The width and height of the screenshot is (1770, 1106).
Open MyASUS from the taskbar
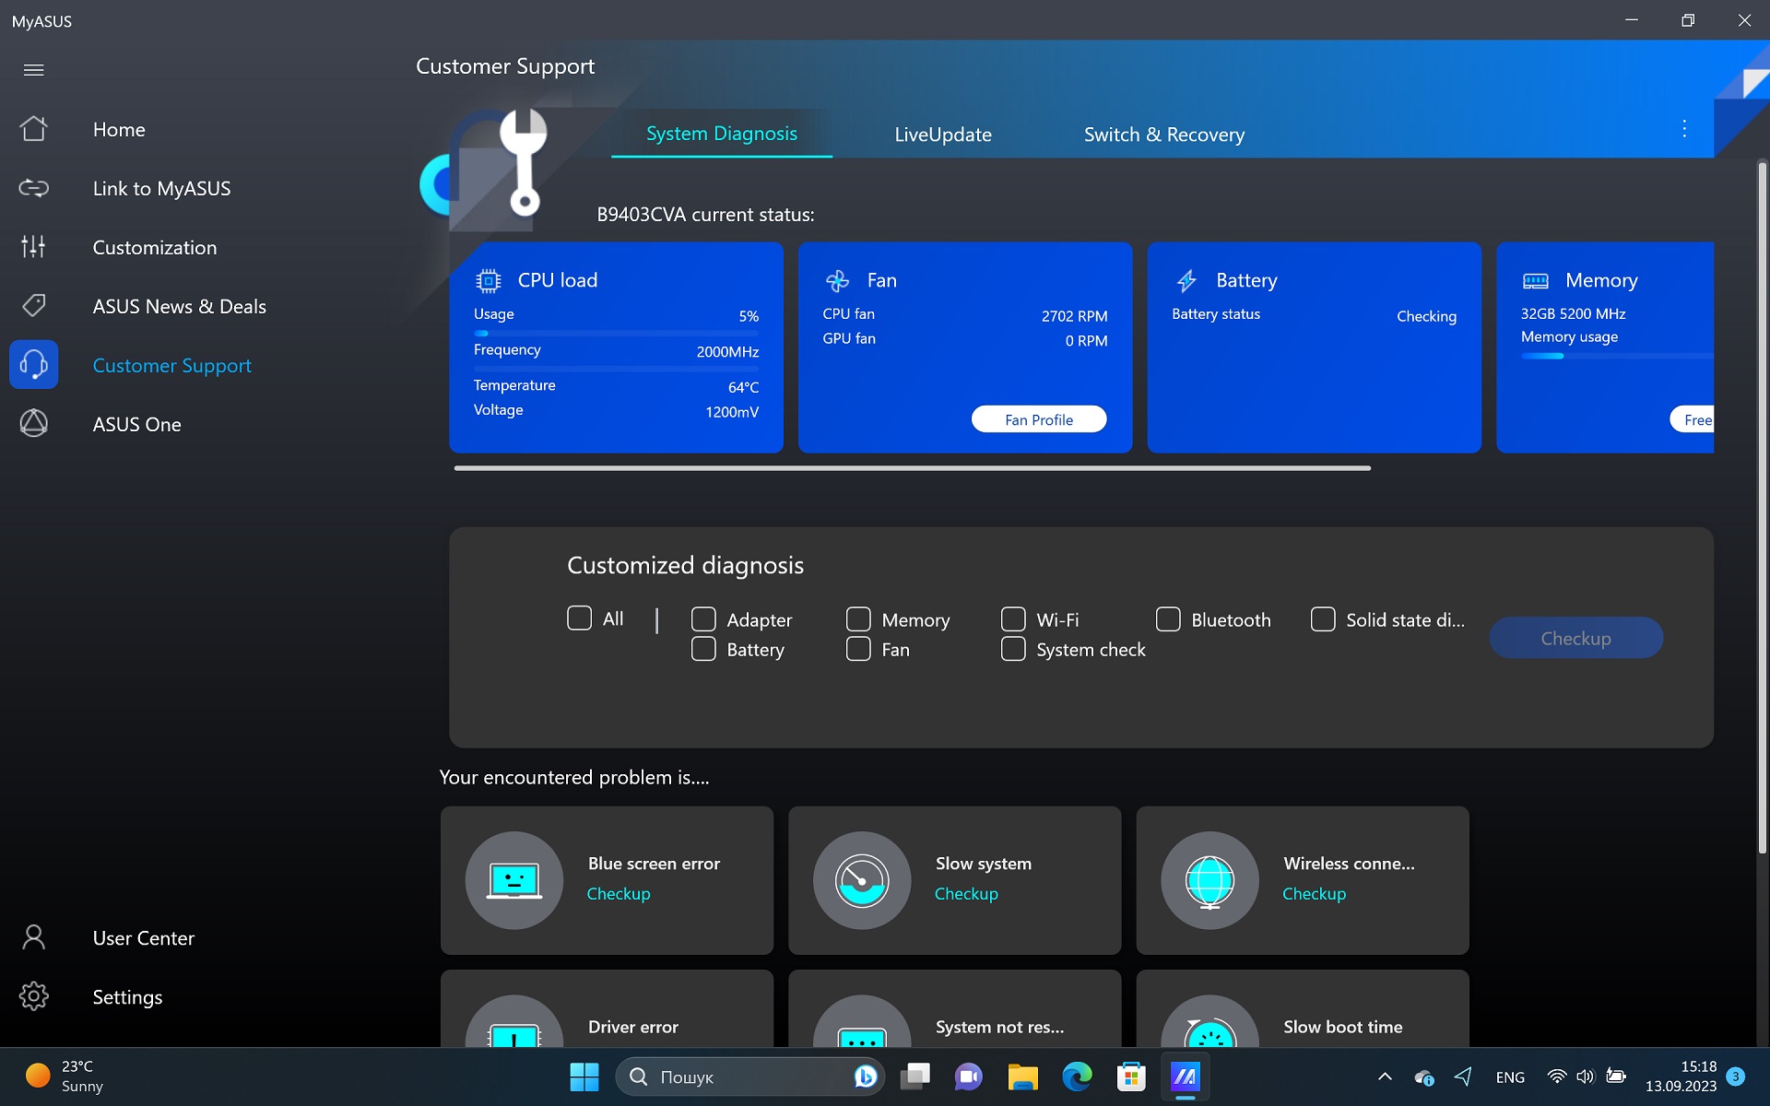click(1185, 1077)
